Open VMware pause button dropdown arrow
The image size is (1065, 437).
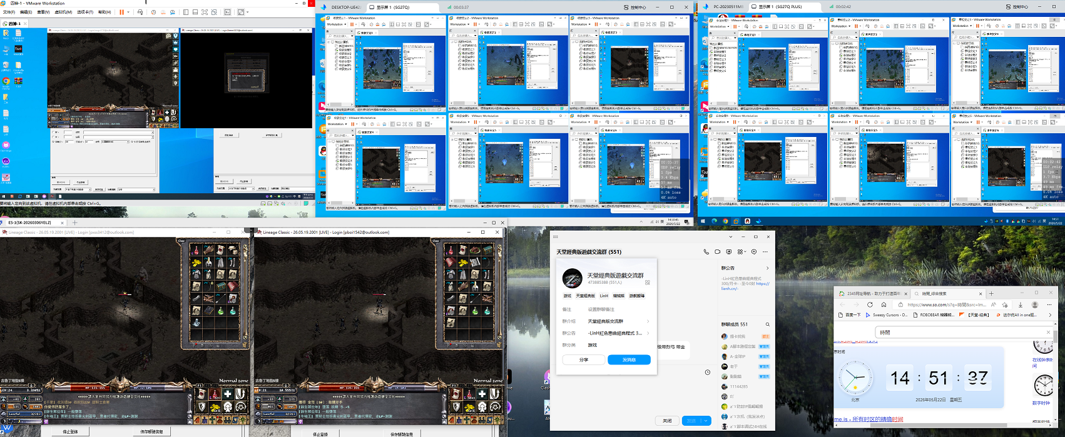(129, 12)
